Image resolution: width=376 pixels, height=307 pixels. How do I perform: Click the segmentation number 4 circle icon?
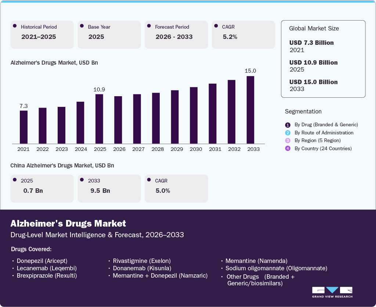click(288, 148)
